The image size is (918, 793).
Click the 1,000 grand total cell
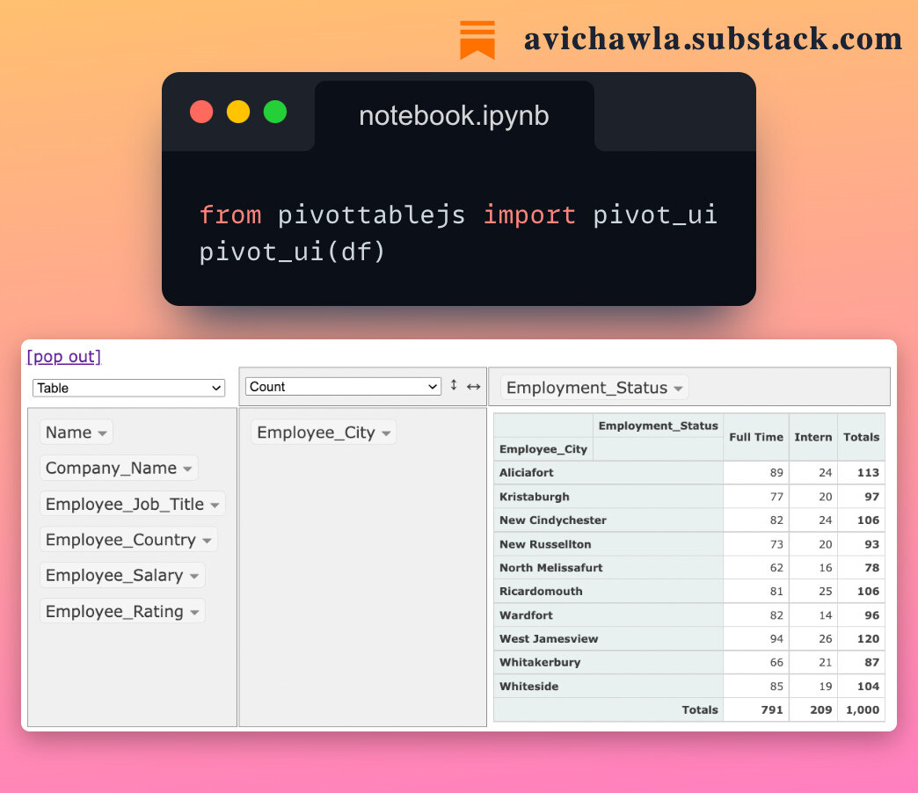862,709
